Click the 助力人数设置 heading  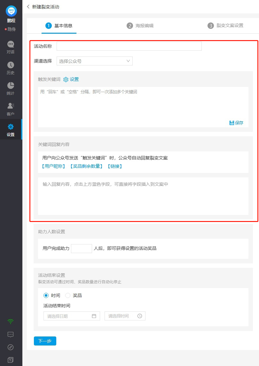point(52,232)
